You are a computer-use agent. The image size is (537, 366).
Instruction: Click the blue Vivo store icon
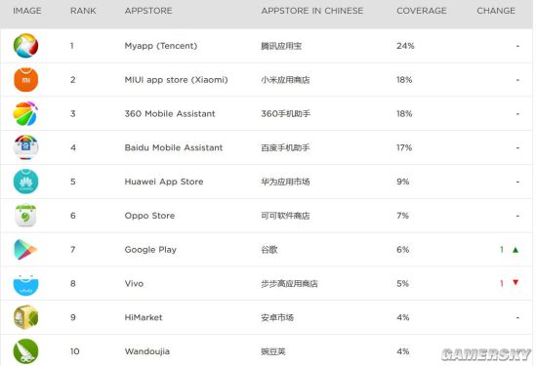pyautogui.click(x=25, y=284)
